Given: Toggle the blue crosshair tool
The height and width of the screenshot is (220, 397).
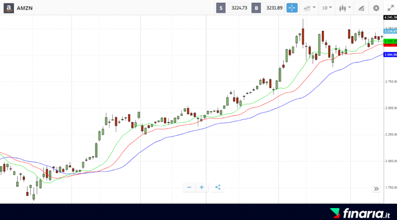Looking at the screenshot, I should coord(292,8).
